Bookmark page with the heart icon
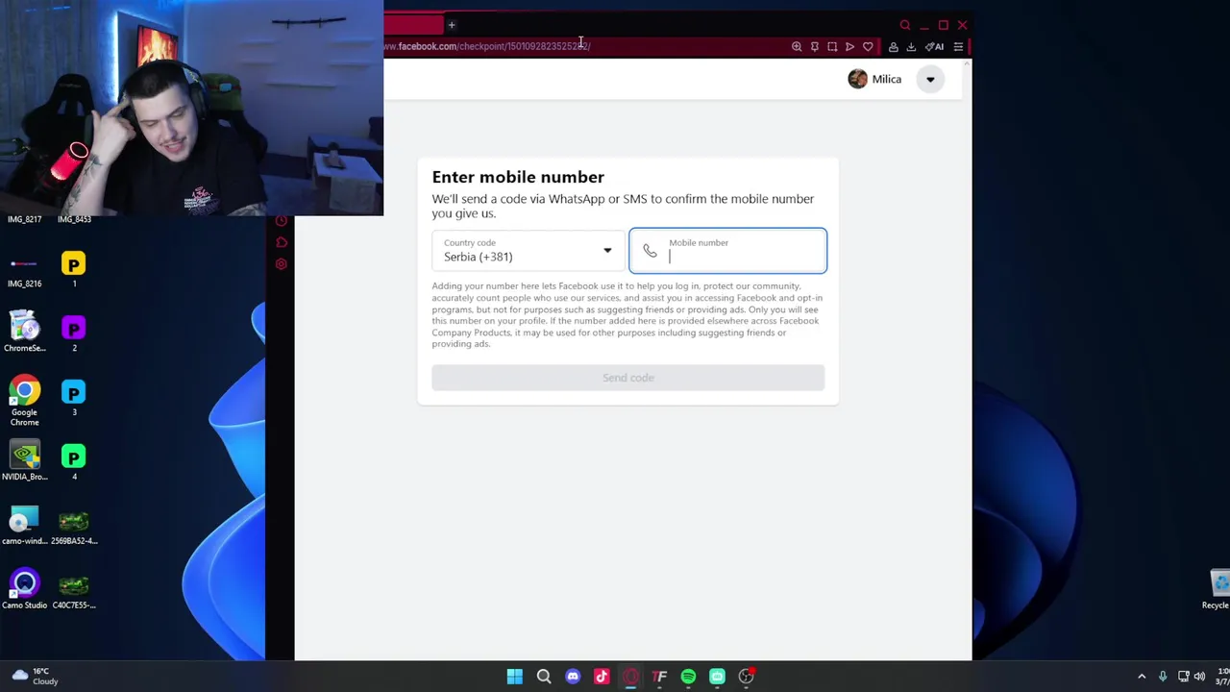The height and width of the screenshot is (692, 1230). (x=868, y=46)
